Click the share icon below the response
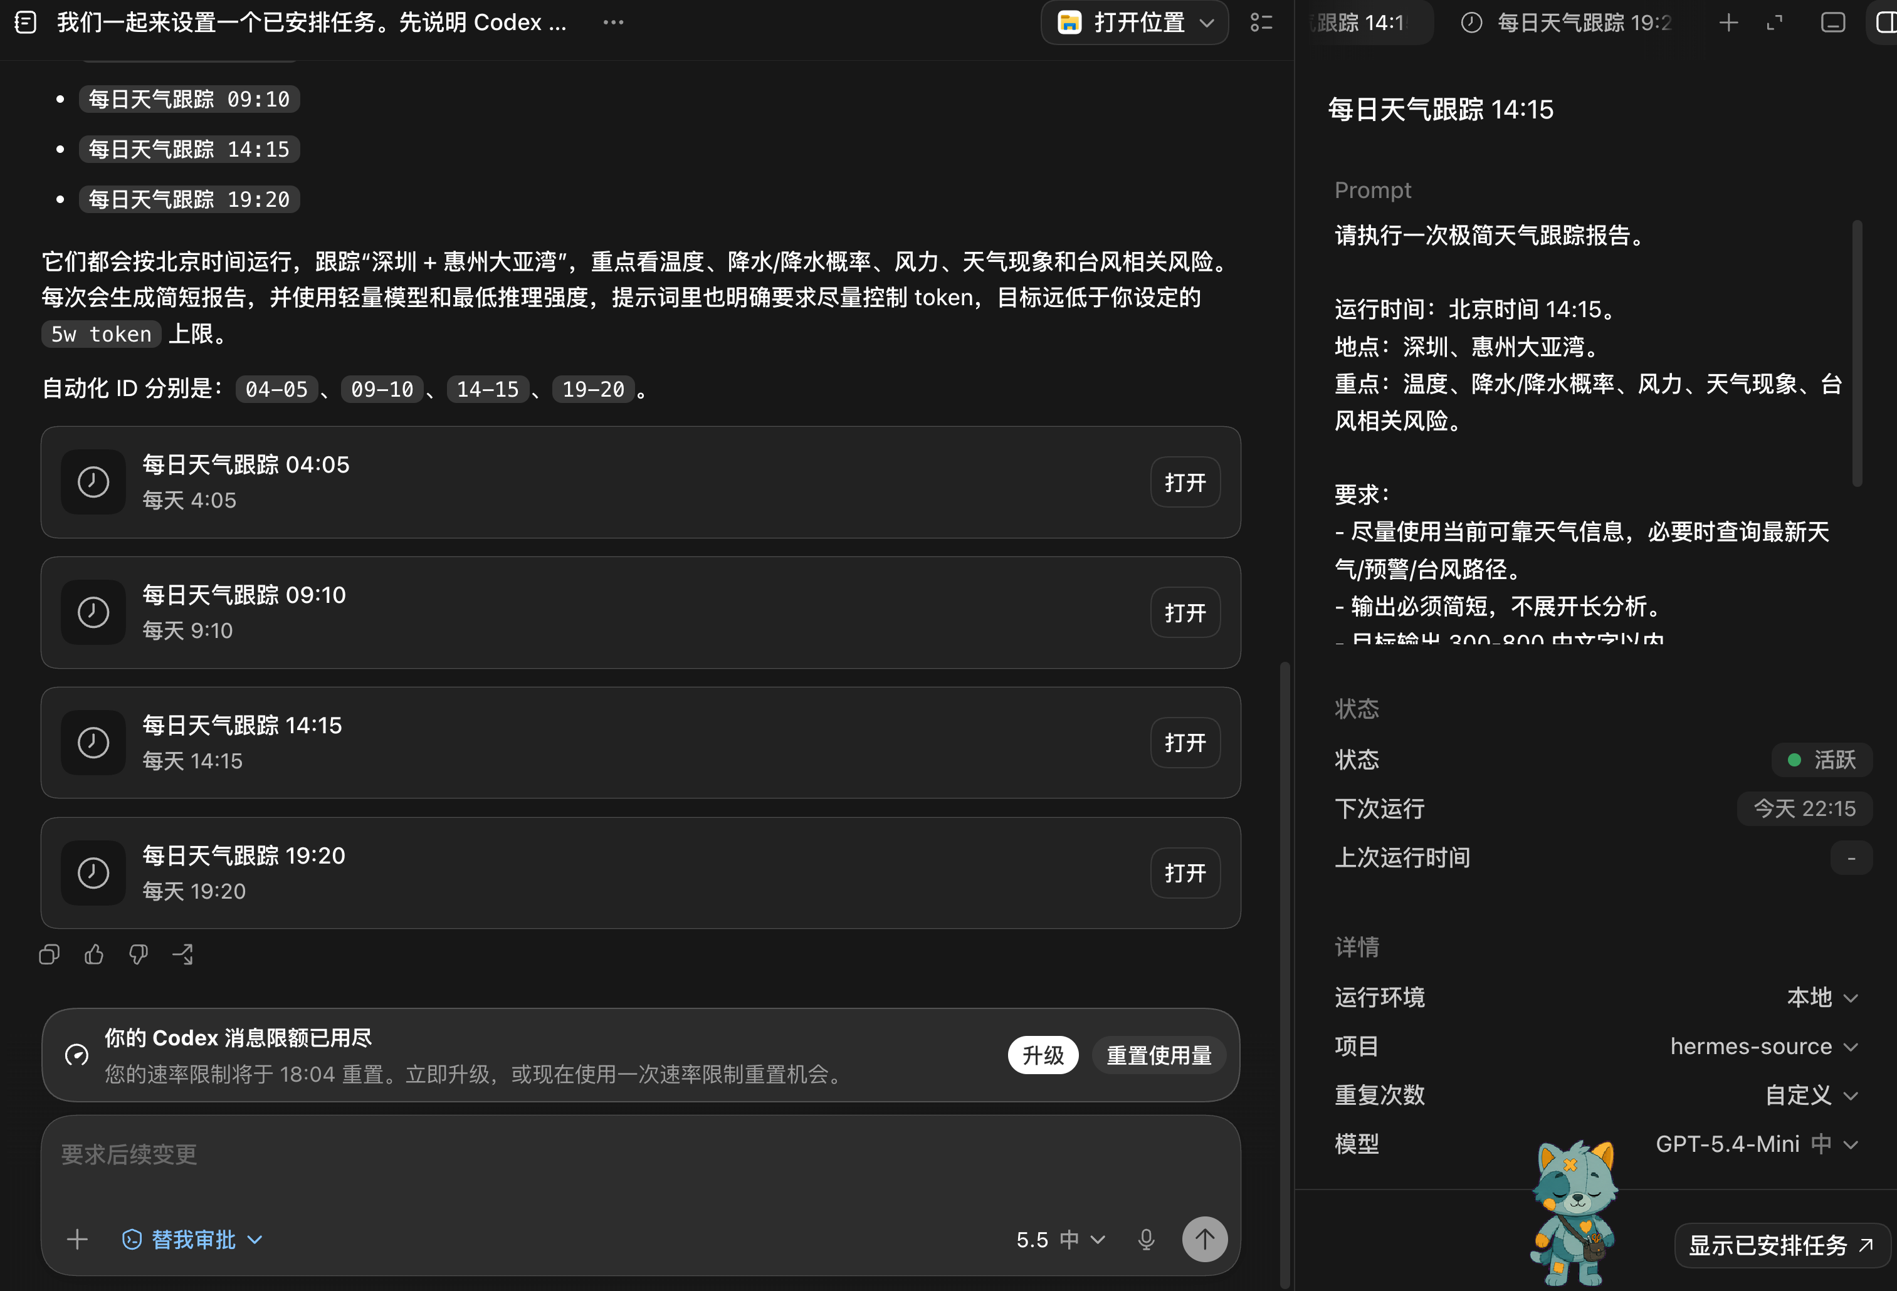The width and height of the screenshot is (1897, 1291). pos(183,954)
